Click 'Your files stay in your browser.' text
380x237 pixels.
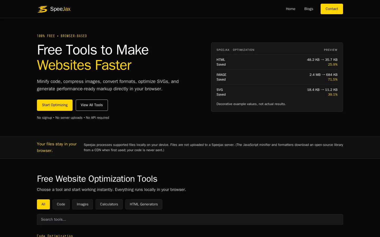[x=57, y=147]
